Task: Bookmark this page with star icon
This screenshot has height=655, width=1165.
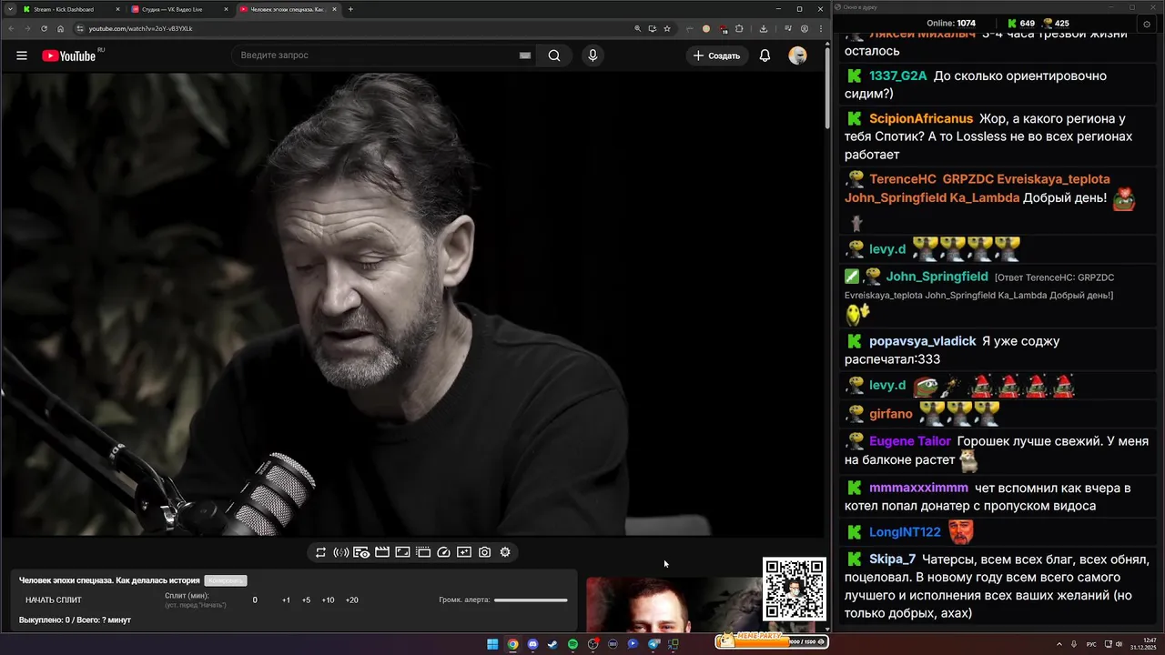Action: point(667,28)
